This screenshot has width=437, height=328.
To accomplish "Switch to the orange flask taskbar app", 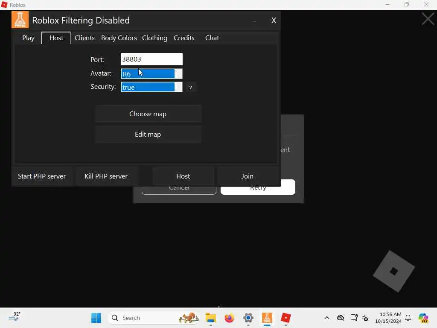I will [267, 318].
